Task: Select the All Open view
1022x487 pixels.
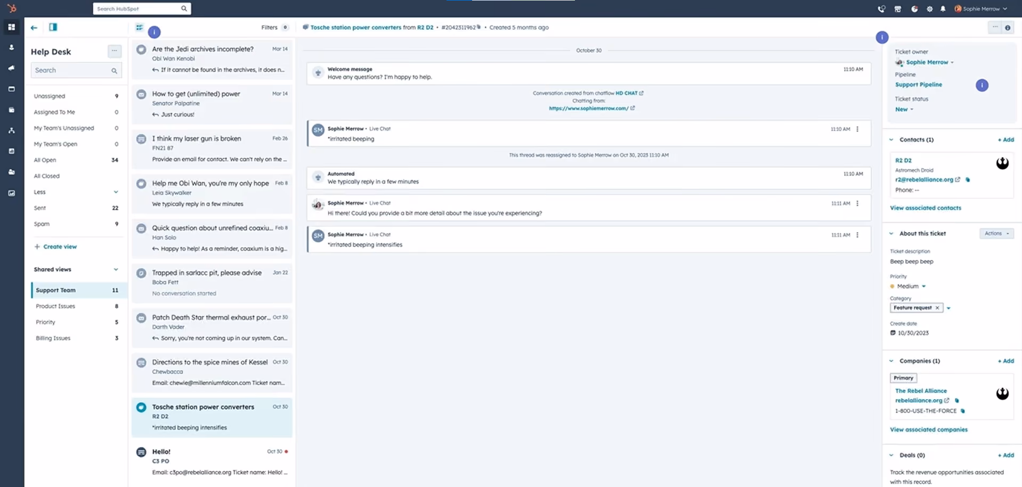Action: [76, 160]
